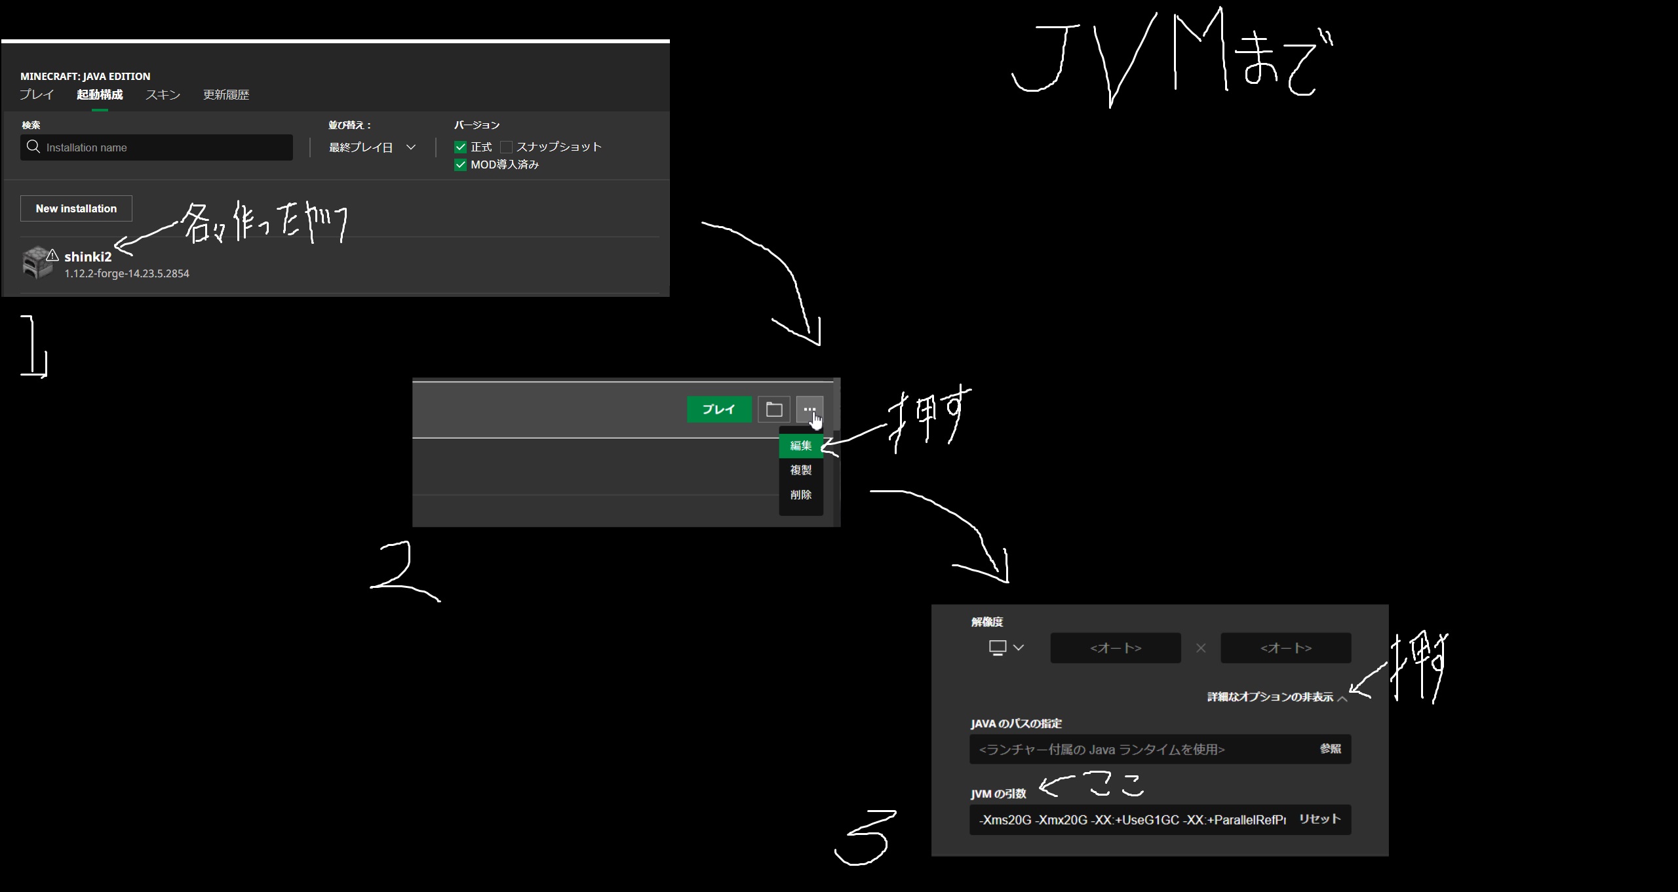Click the MINECRAFT: JAVA EDITION title

[85, 76]
